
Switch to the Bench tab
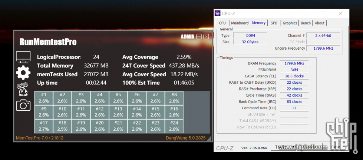point(306,23)
